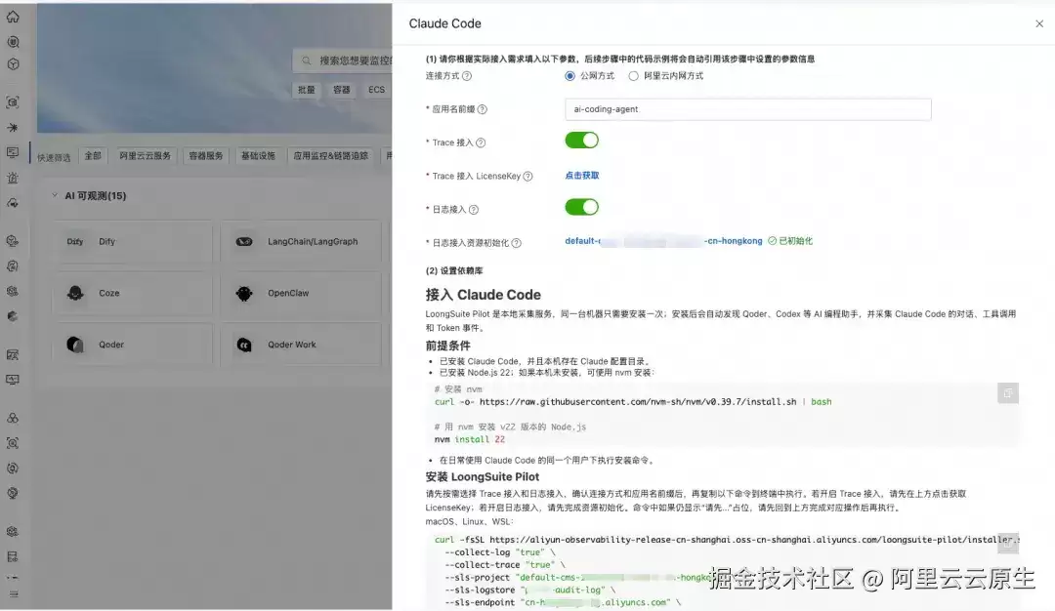Open the home icon in the left sidebar
This screenshot has height=611, width=1055.
click(13, 17)
